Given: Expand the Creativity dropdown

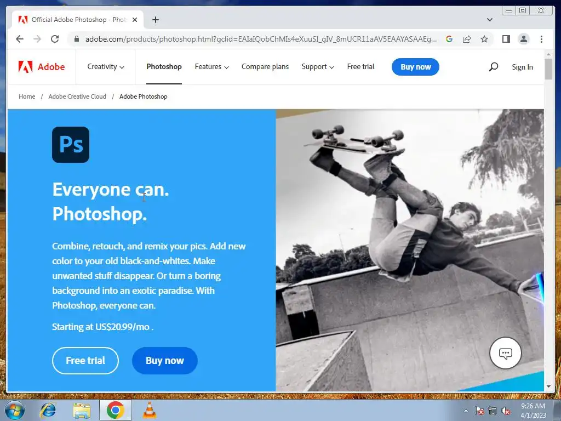Looking at the screenshot, I should pyautogui.click(x=106, y=66).
